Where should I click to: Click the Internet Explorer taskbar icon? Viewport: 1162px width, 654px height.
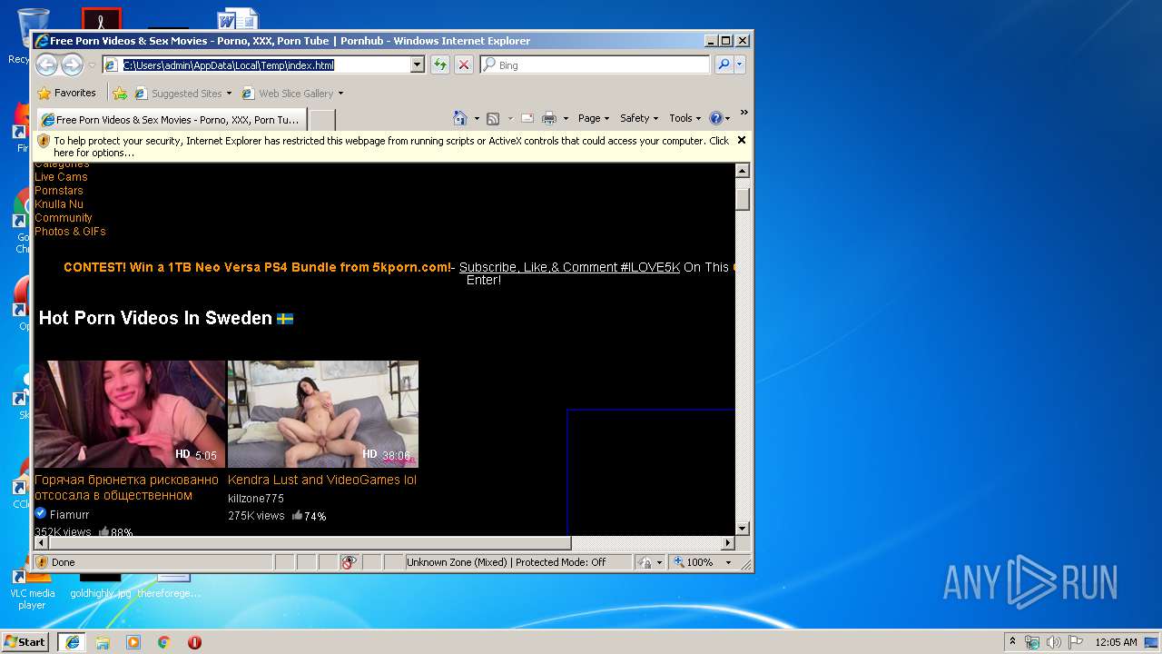click(72, 642)
